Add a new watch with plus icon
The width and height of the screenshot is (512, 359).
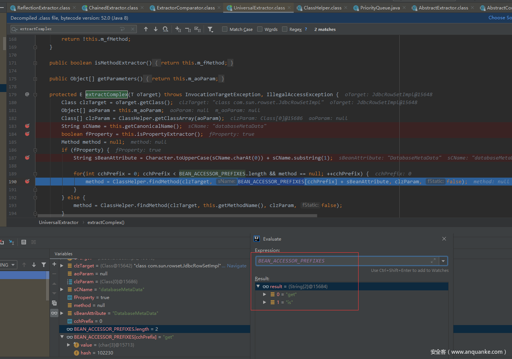click(x=54, y=264)
